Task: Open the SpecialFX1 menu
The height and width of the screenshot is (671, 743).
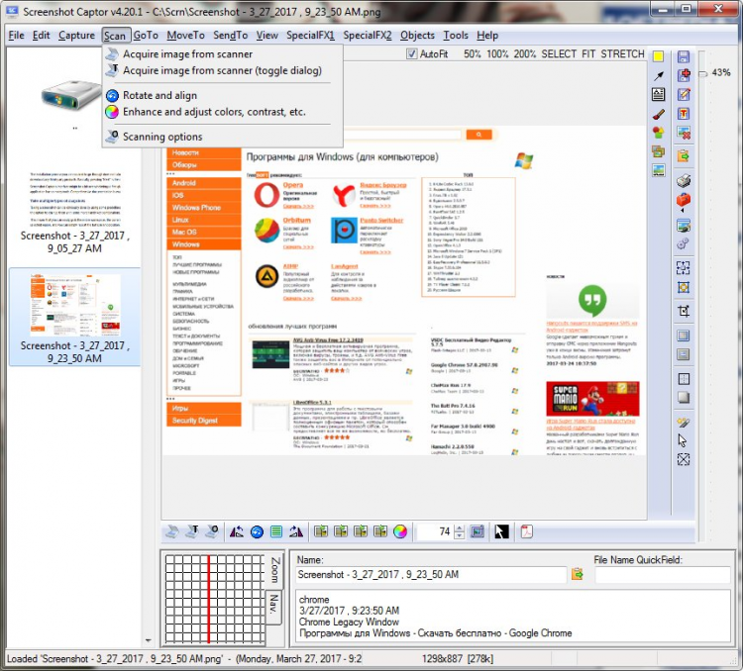Action: tap(310, 35)
